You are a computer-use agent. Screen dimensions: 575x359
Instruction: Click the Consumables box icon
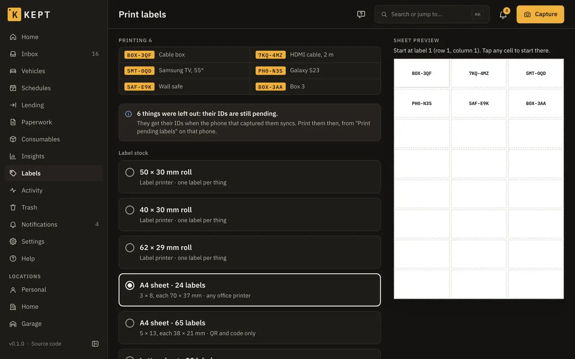click(x=13, y=139)
